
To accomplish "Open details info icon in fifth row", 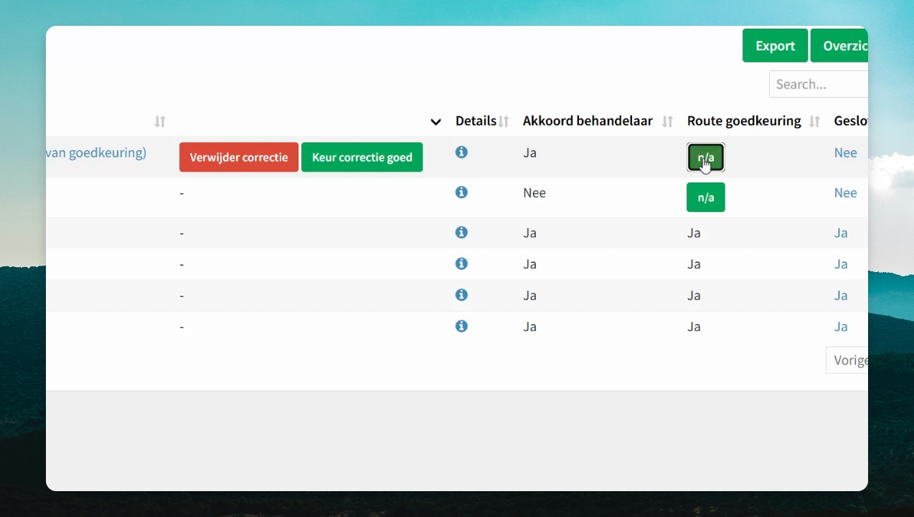I will [461, 295].
